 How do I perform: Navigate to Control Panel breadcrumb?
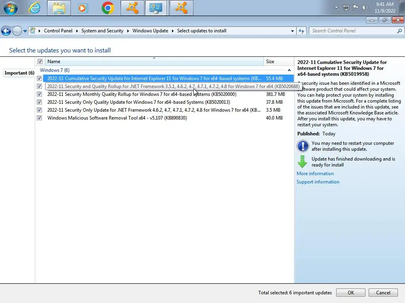pyautogui.click(x=58, y=31)
